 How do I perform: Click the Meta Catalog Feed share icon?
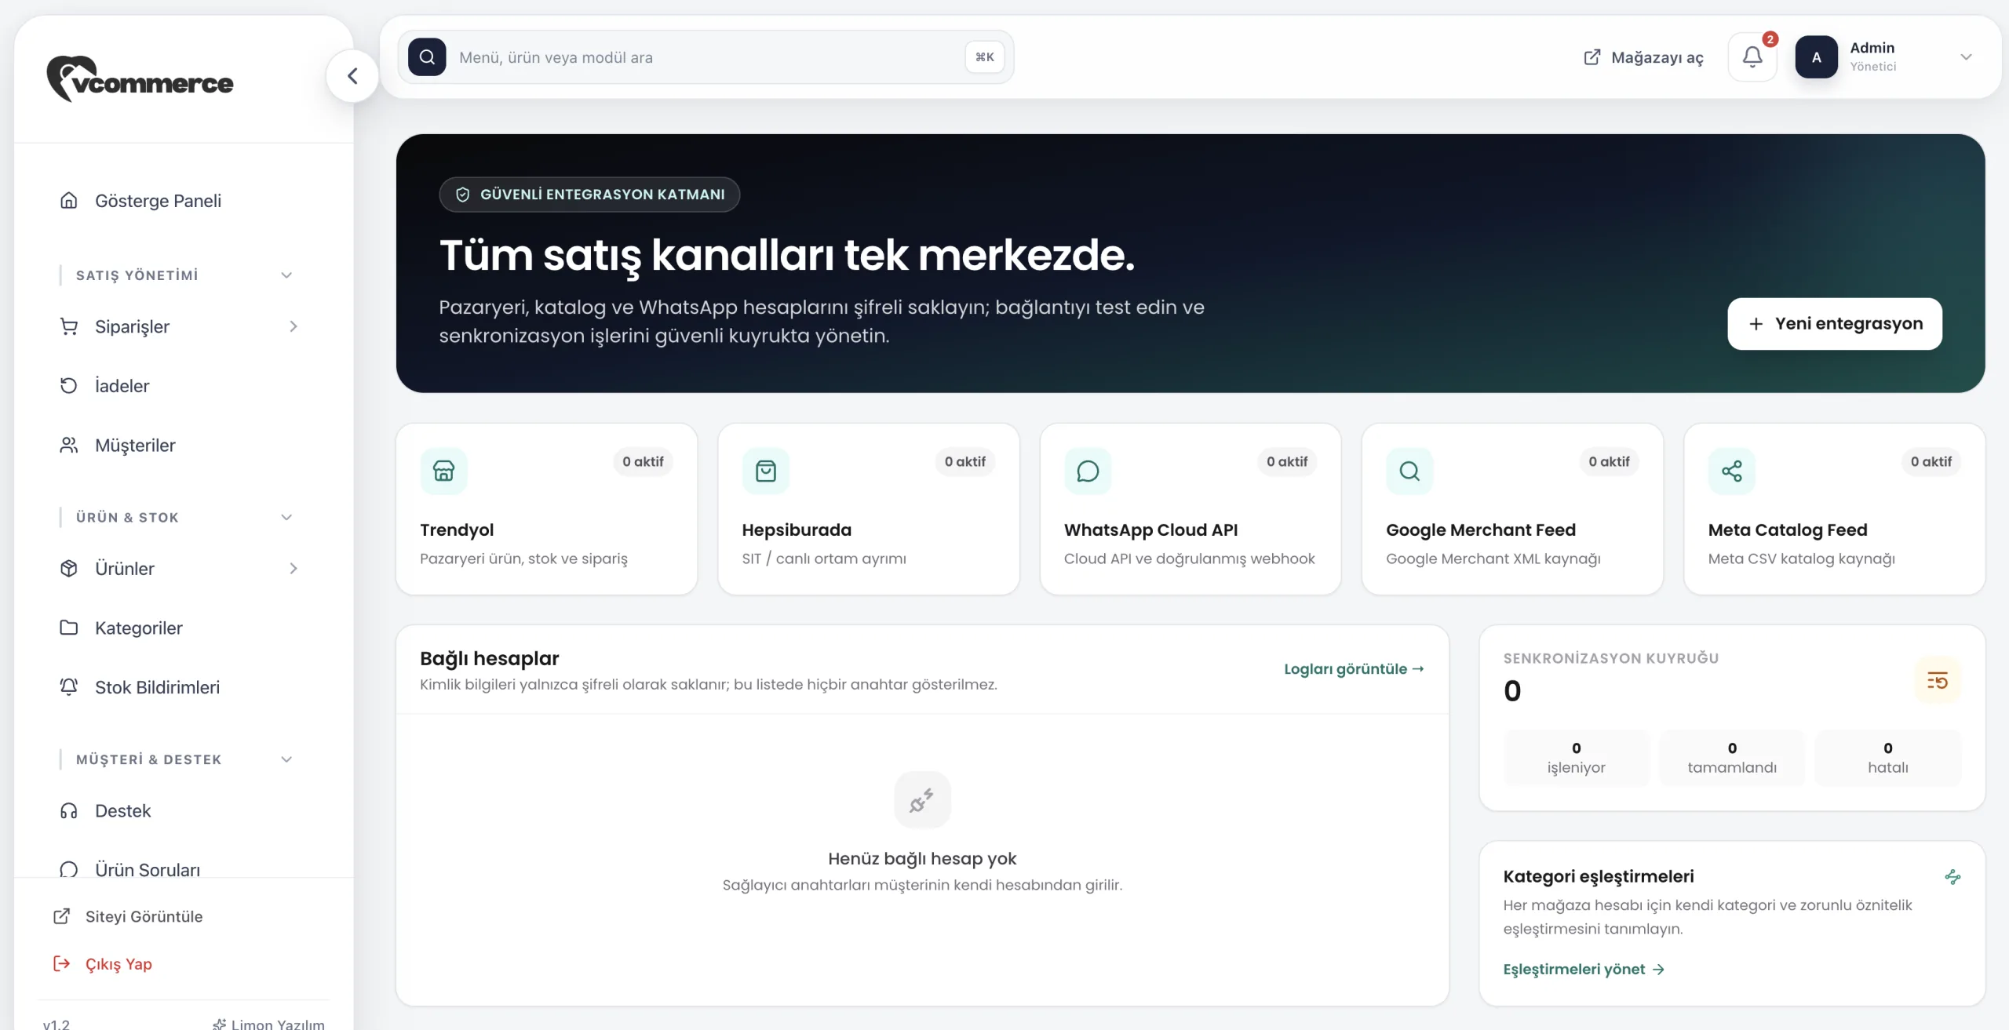pyautogui.click(x=1732, y=471)
